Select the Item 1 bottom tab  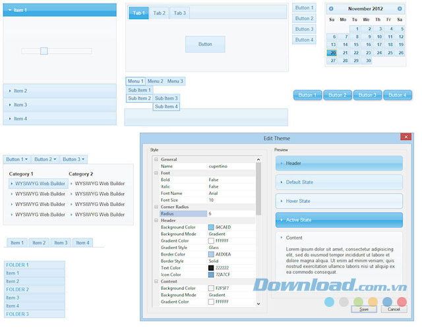point(17,243)
